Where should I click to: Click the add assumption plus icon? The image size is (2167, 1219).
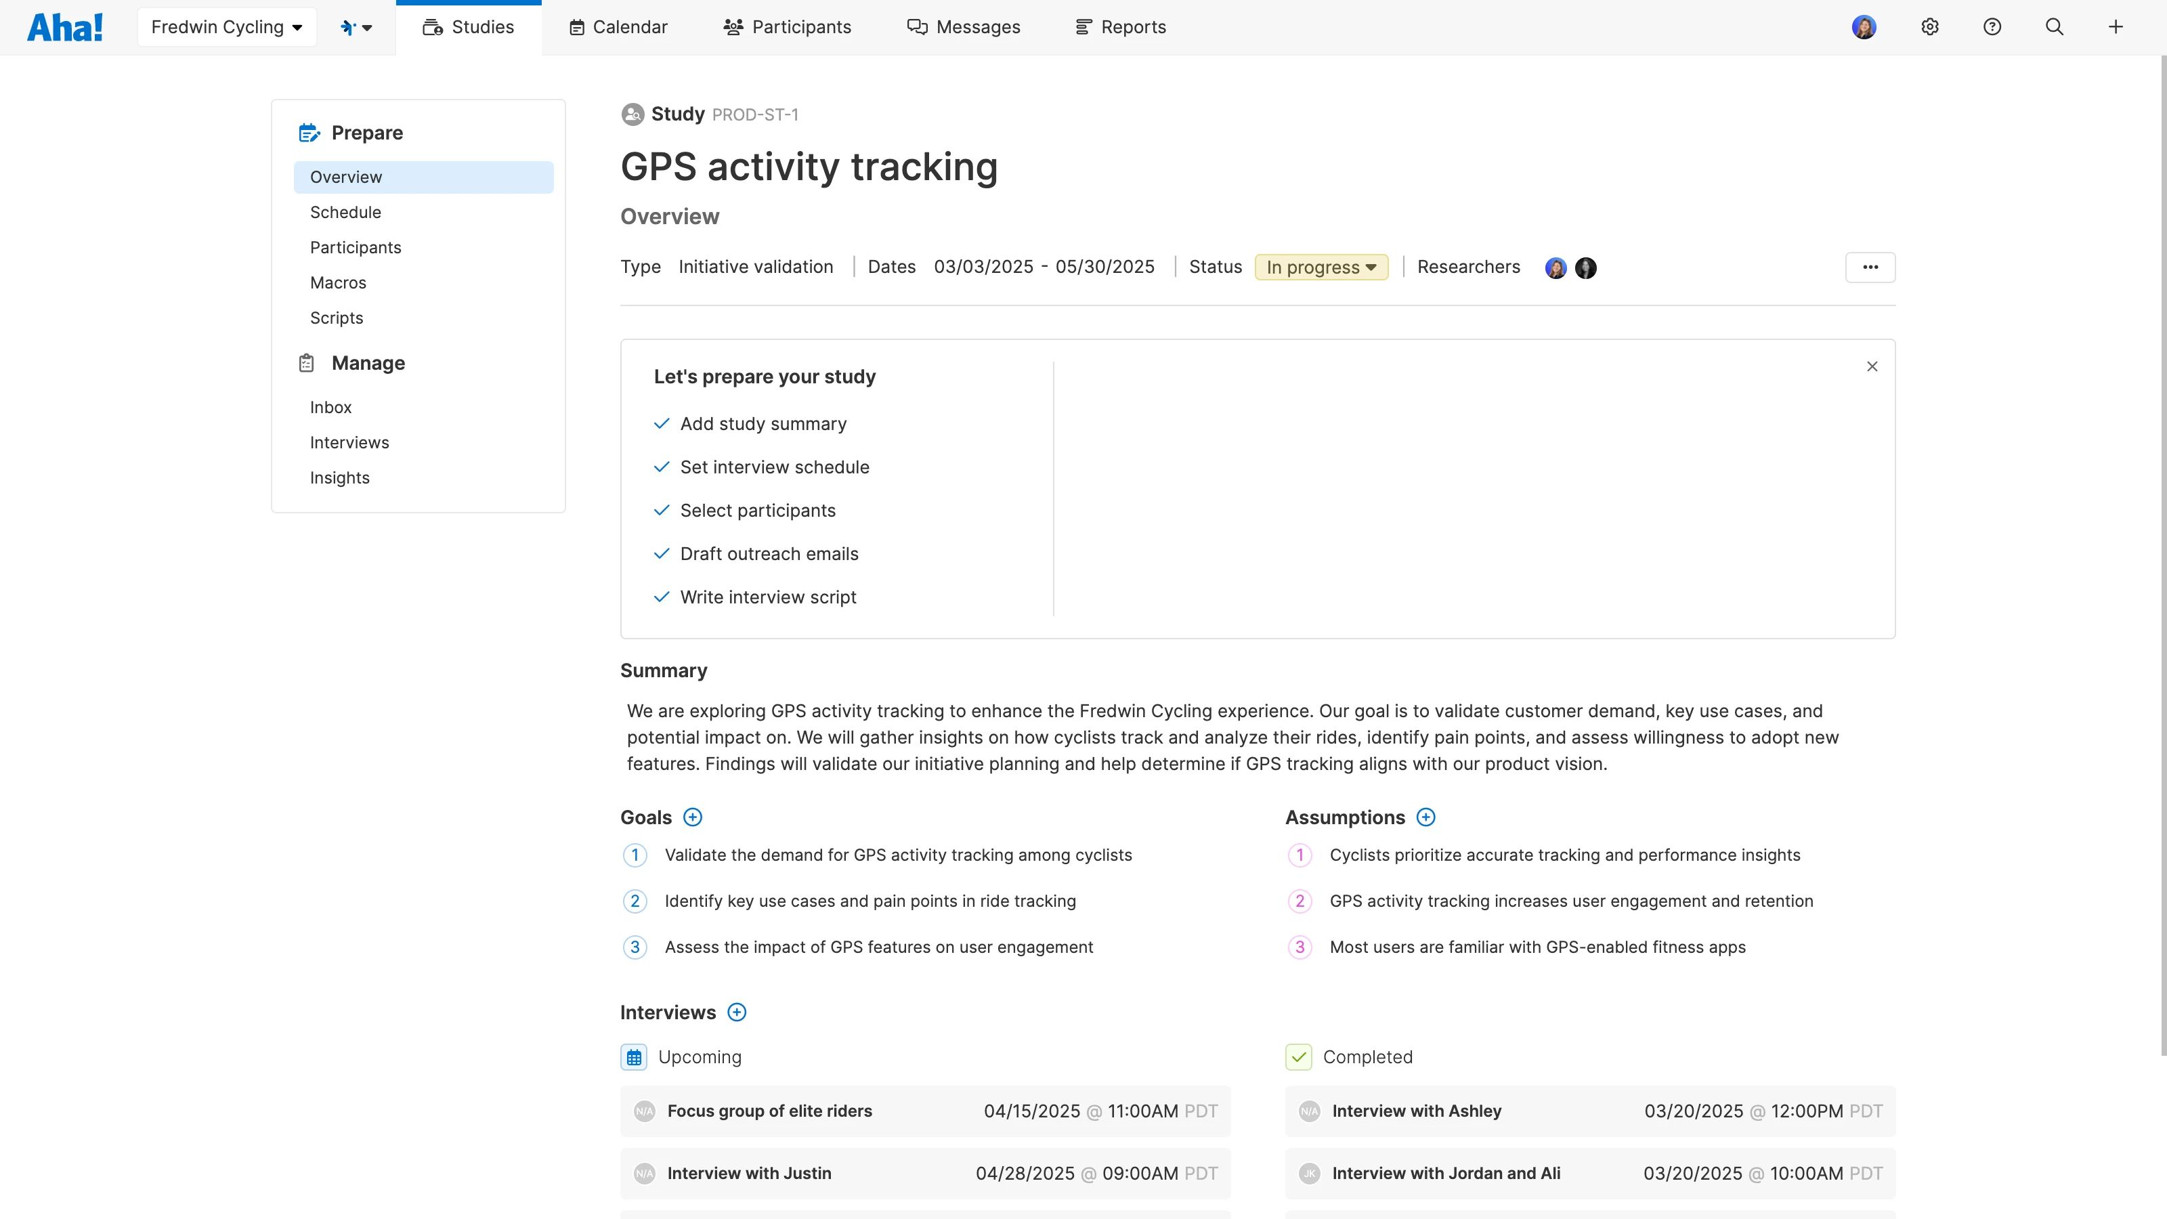[x=1425, y=817]
